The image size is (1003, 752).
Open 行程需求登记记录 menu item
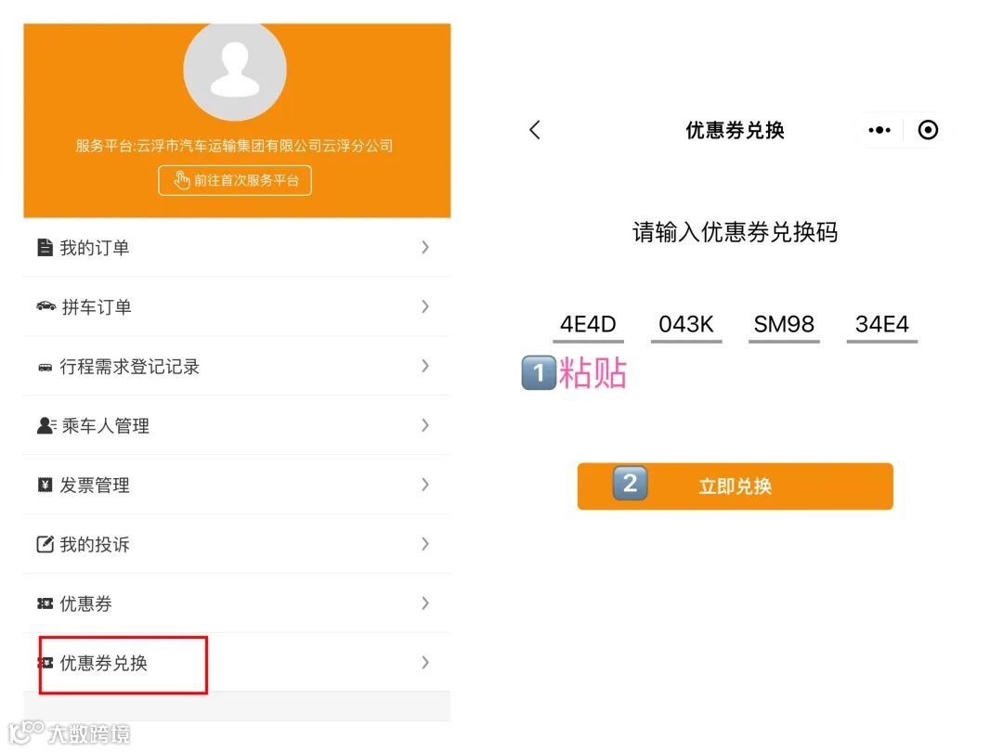130,367
